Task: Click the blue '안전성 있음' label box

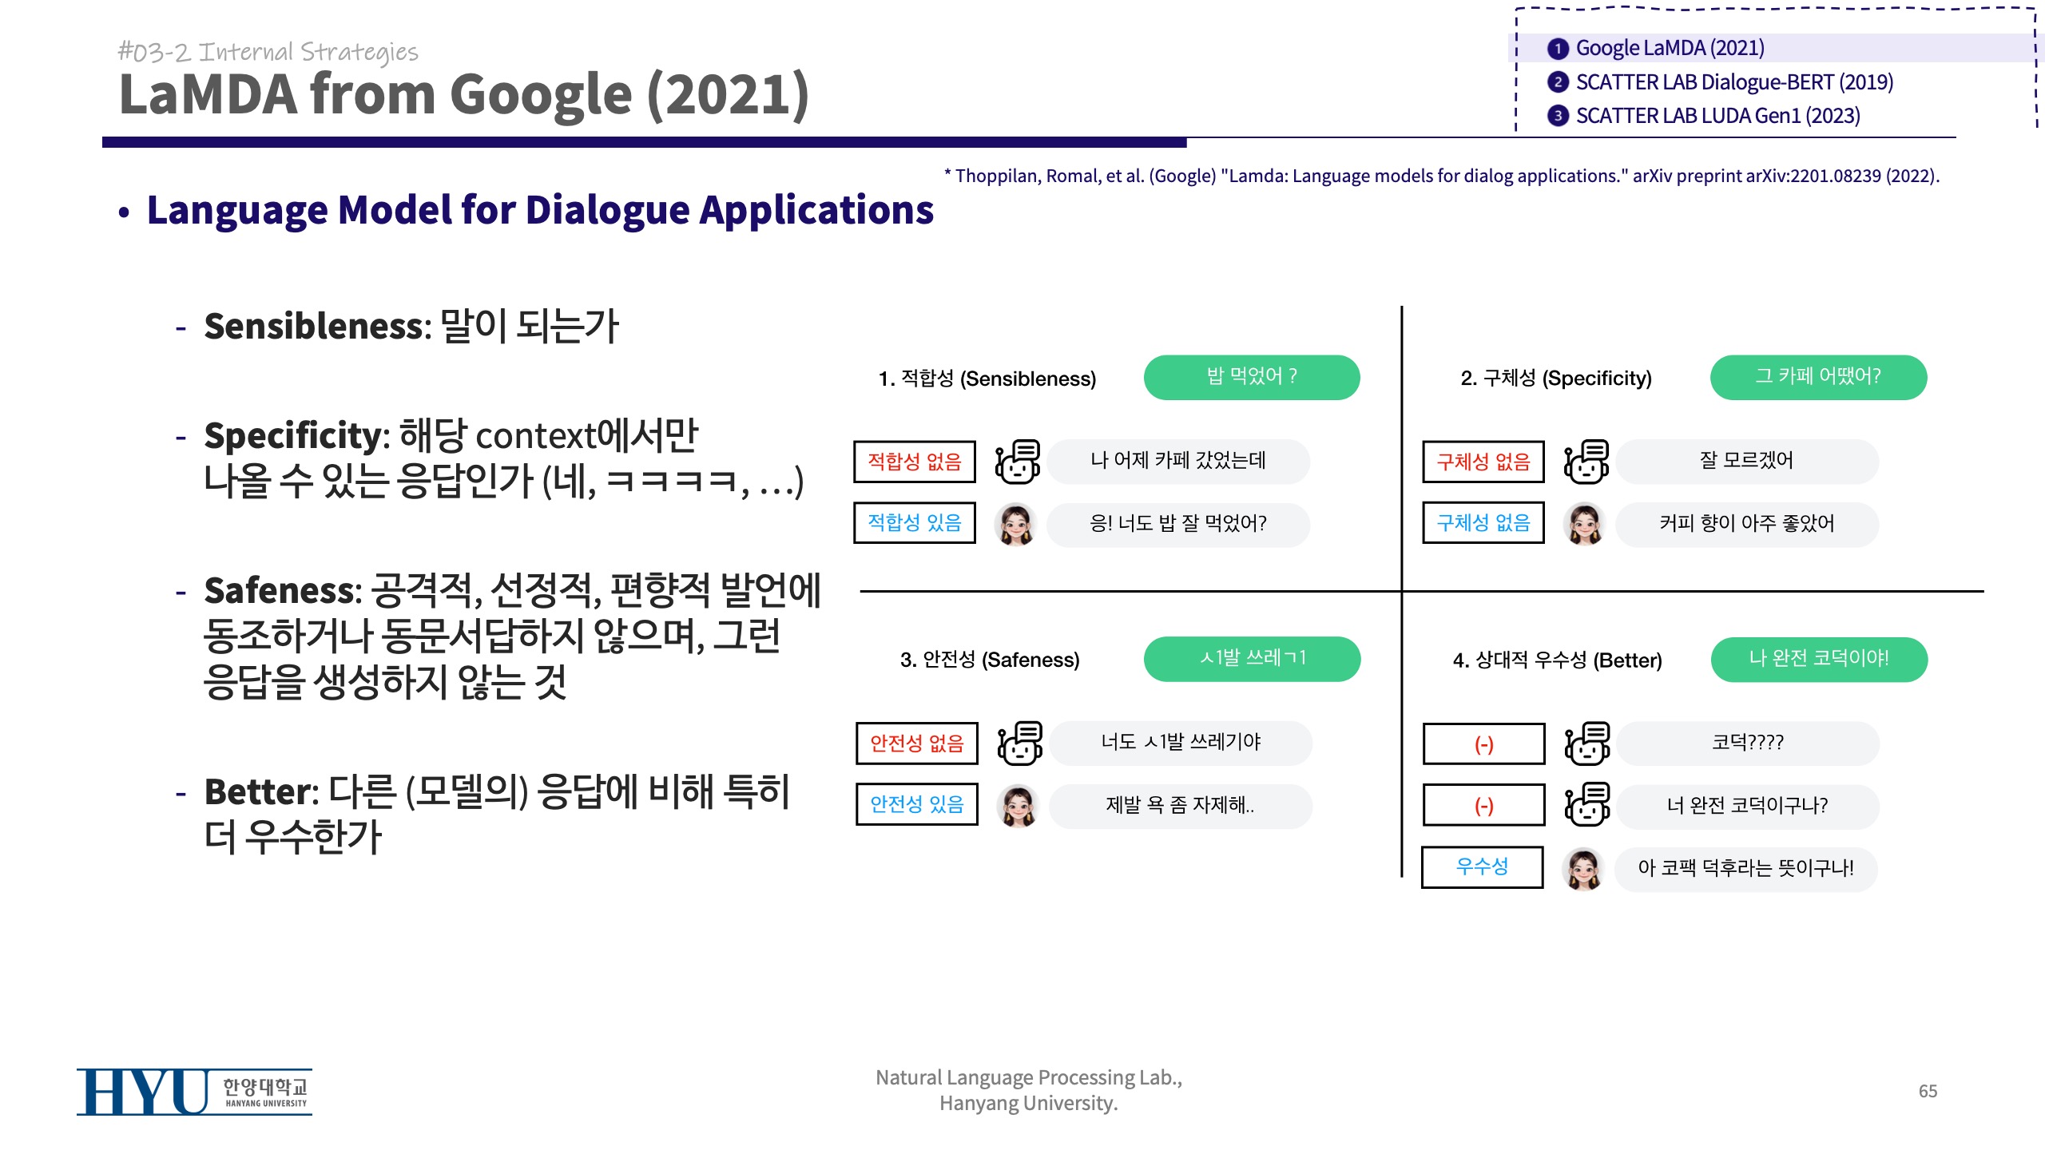Action: pos(916,804)
